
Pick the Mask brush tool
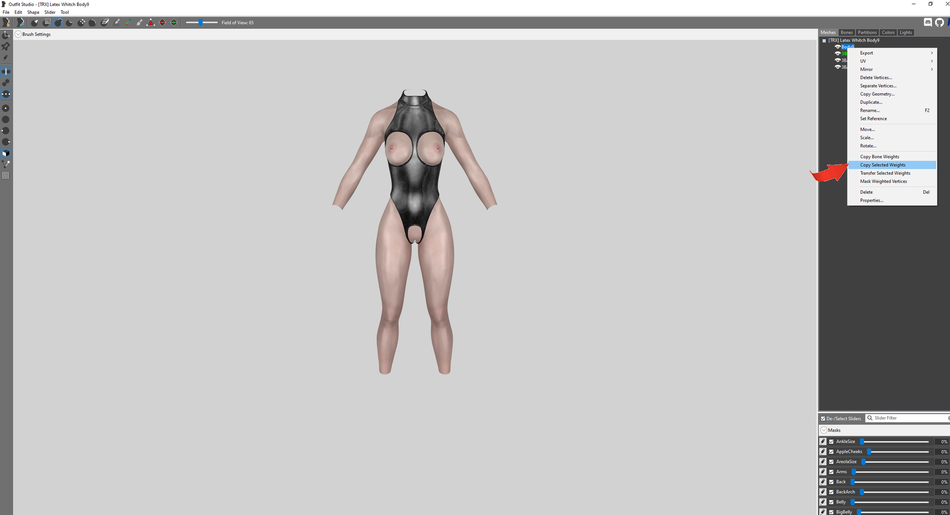coord(47,22)
